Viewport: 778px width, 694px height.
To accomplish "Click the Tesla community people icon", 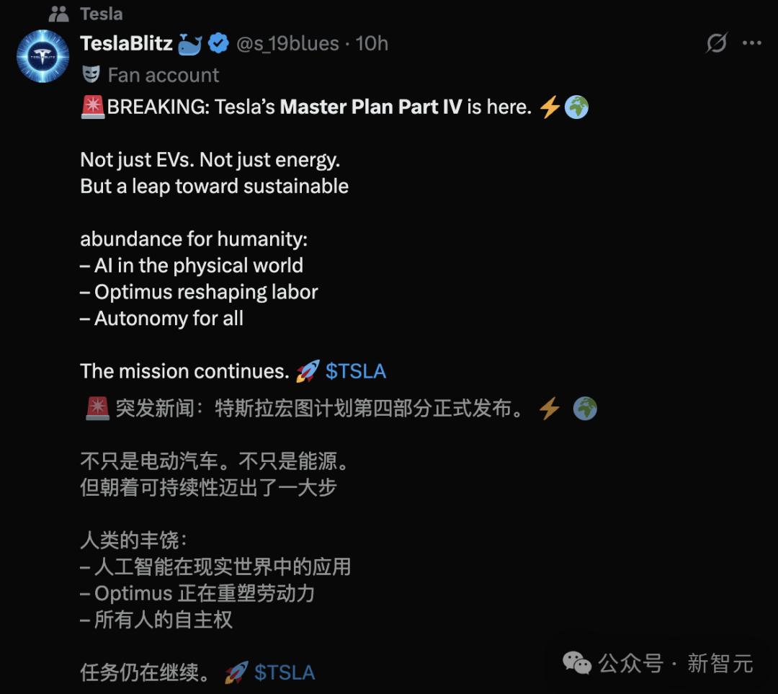I will click(x=58, y=14).
